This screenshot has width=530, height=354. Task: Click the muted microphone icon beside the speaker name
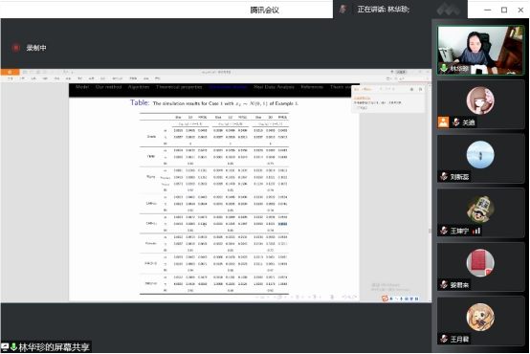coord(342,10)
